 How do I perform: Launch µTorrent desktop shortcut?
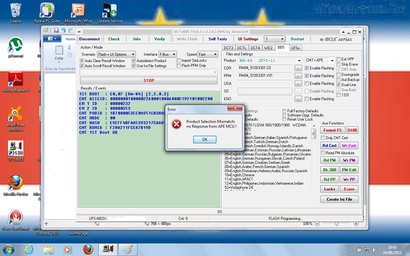[x=15, y=47]
